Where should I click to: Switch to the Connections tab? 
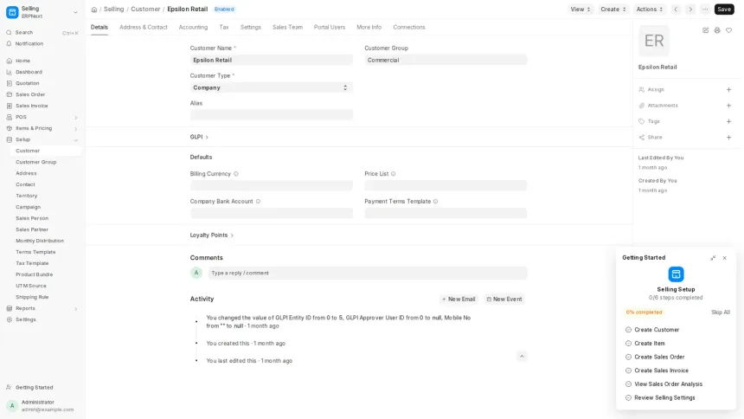pyautogui.click(x=409, y=27)
